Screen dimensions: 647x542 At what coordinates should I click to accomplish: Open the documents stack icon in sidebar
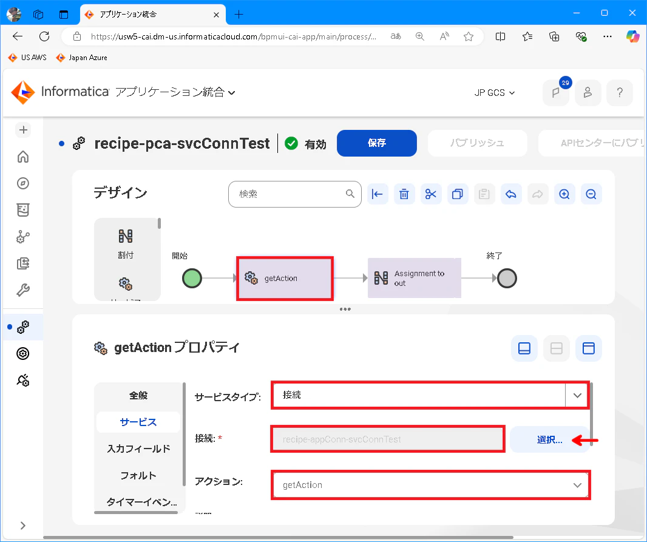(23, 263)
